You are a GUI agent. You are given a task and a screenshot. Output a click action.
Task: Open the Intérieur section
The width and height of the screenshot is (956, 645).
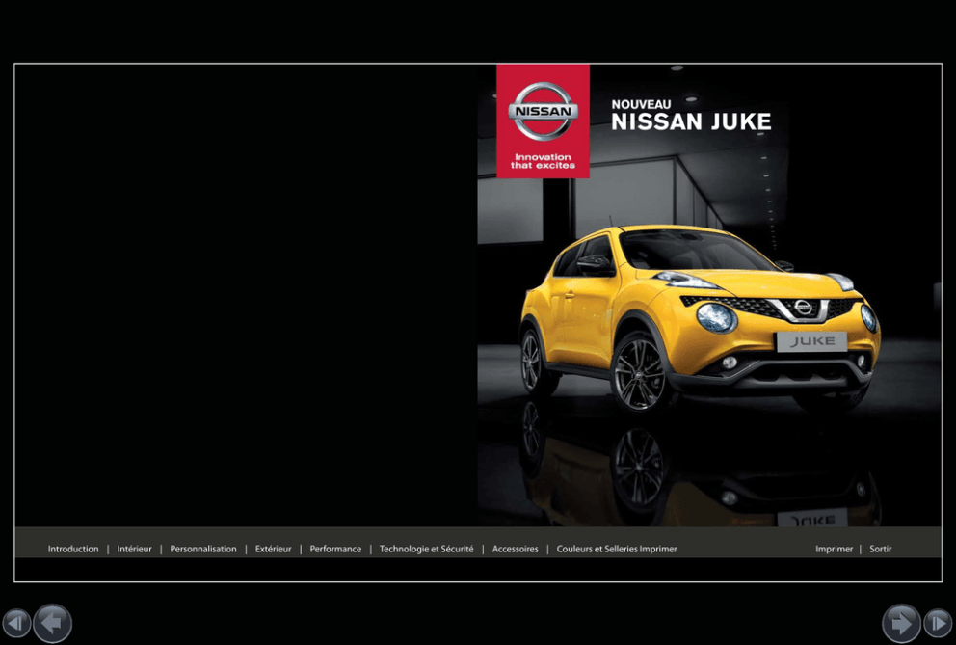tap(134, 549)
